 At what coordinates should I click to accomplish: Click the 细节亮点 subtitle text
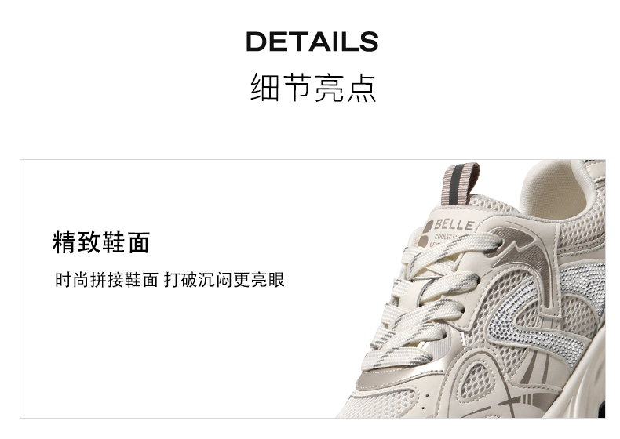(313, 87)
